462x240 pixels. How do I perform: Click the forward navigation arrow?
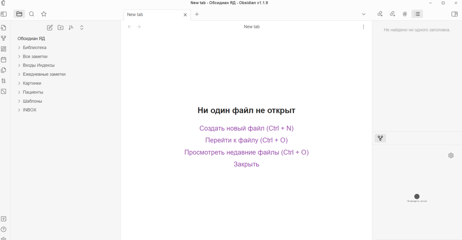pos(139,27)
